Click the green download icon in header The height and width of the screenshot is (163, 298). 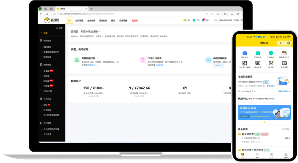pyautogui.click(x=194, y=20)
